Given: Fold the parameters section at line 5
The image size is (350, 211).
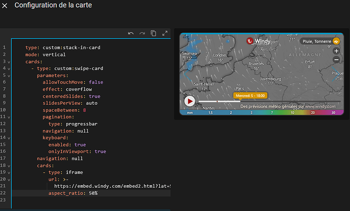Looking at the screenshot, I should click(10, 74).
